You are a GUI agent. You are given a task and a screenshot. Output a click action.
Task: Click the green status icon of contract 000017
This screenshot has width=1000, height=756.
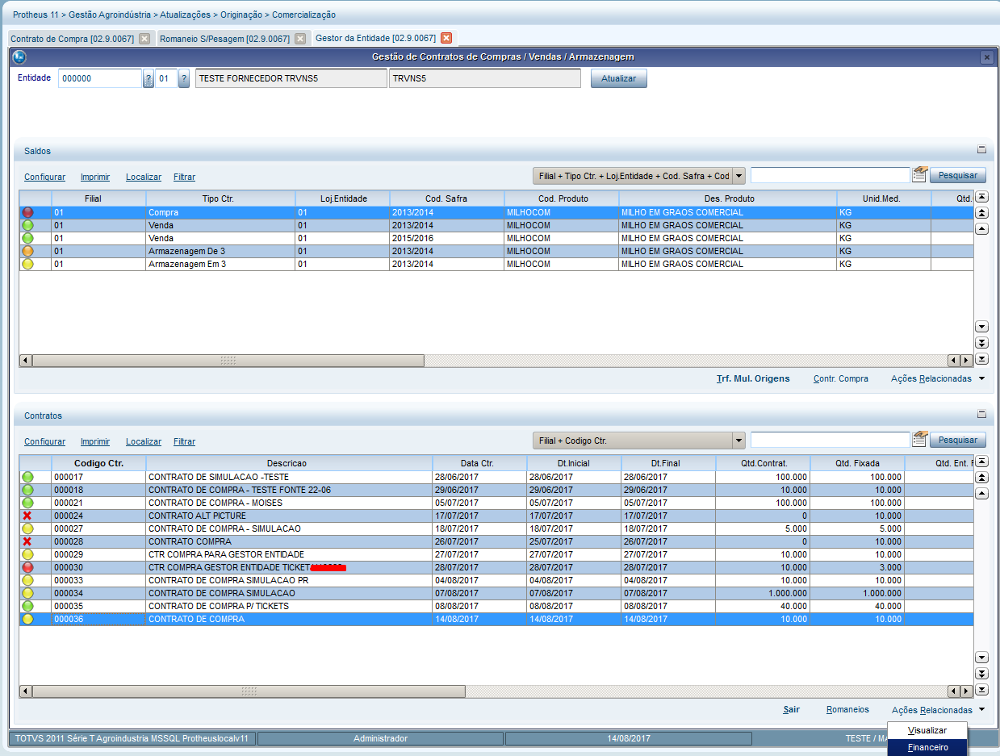27,477
